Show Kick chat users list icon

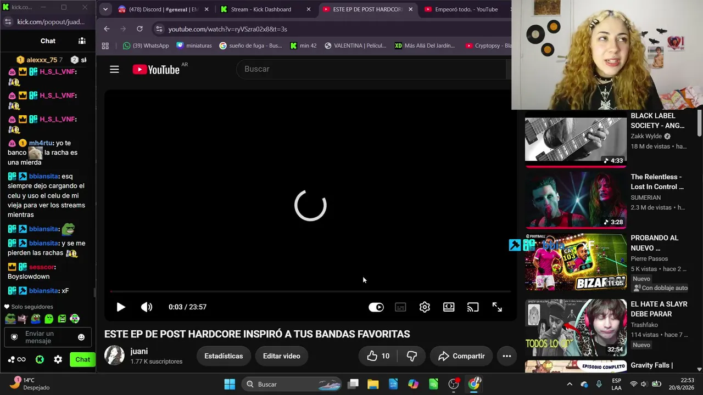(x=82, y=41)
